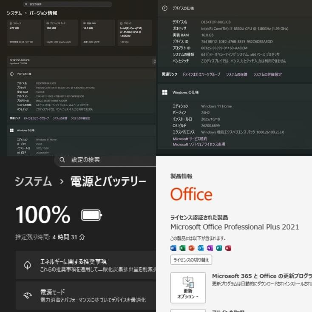Click the Windows logo on the small バージョン情報 page
Screen dimensions: 312x312
coord(12,130)
